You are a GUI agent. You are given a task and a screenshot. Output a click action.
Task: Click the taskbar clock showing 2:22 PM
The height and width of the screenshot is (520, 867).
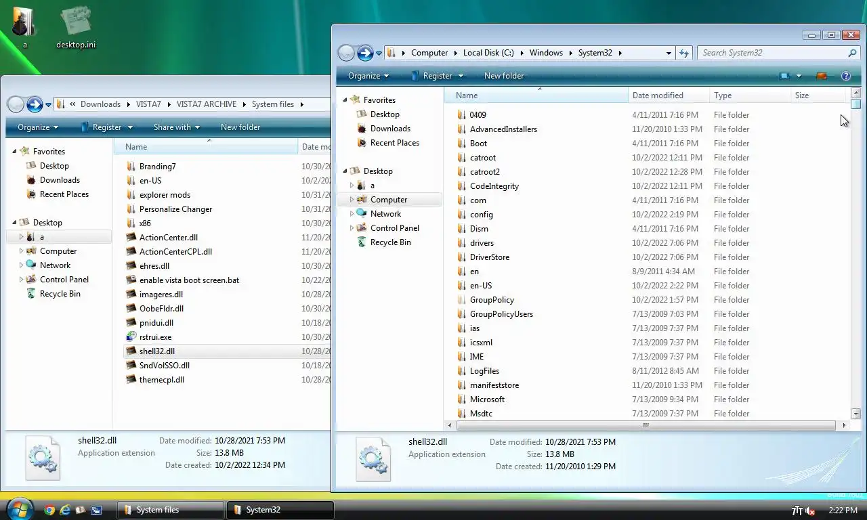[x=843, y=511]
